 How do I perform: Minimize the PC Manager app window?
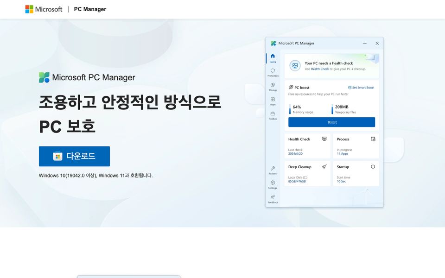coord(365,44)
